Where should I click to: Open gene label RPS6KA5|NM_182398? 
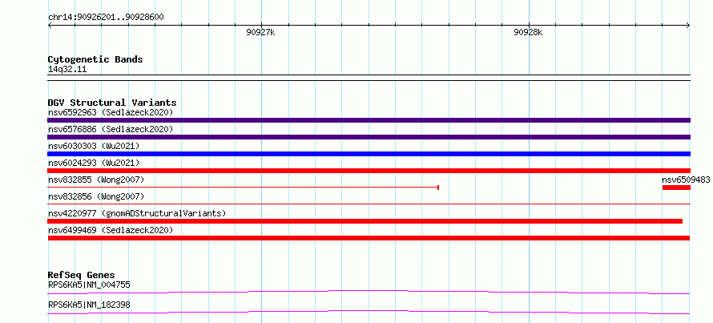click(x=89, y=305)
